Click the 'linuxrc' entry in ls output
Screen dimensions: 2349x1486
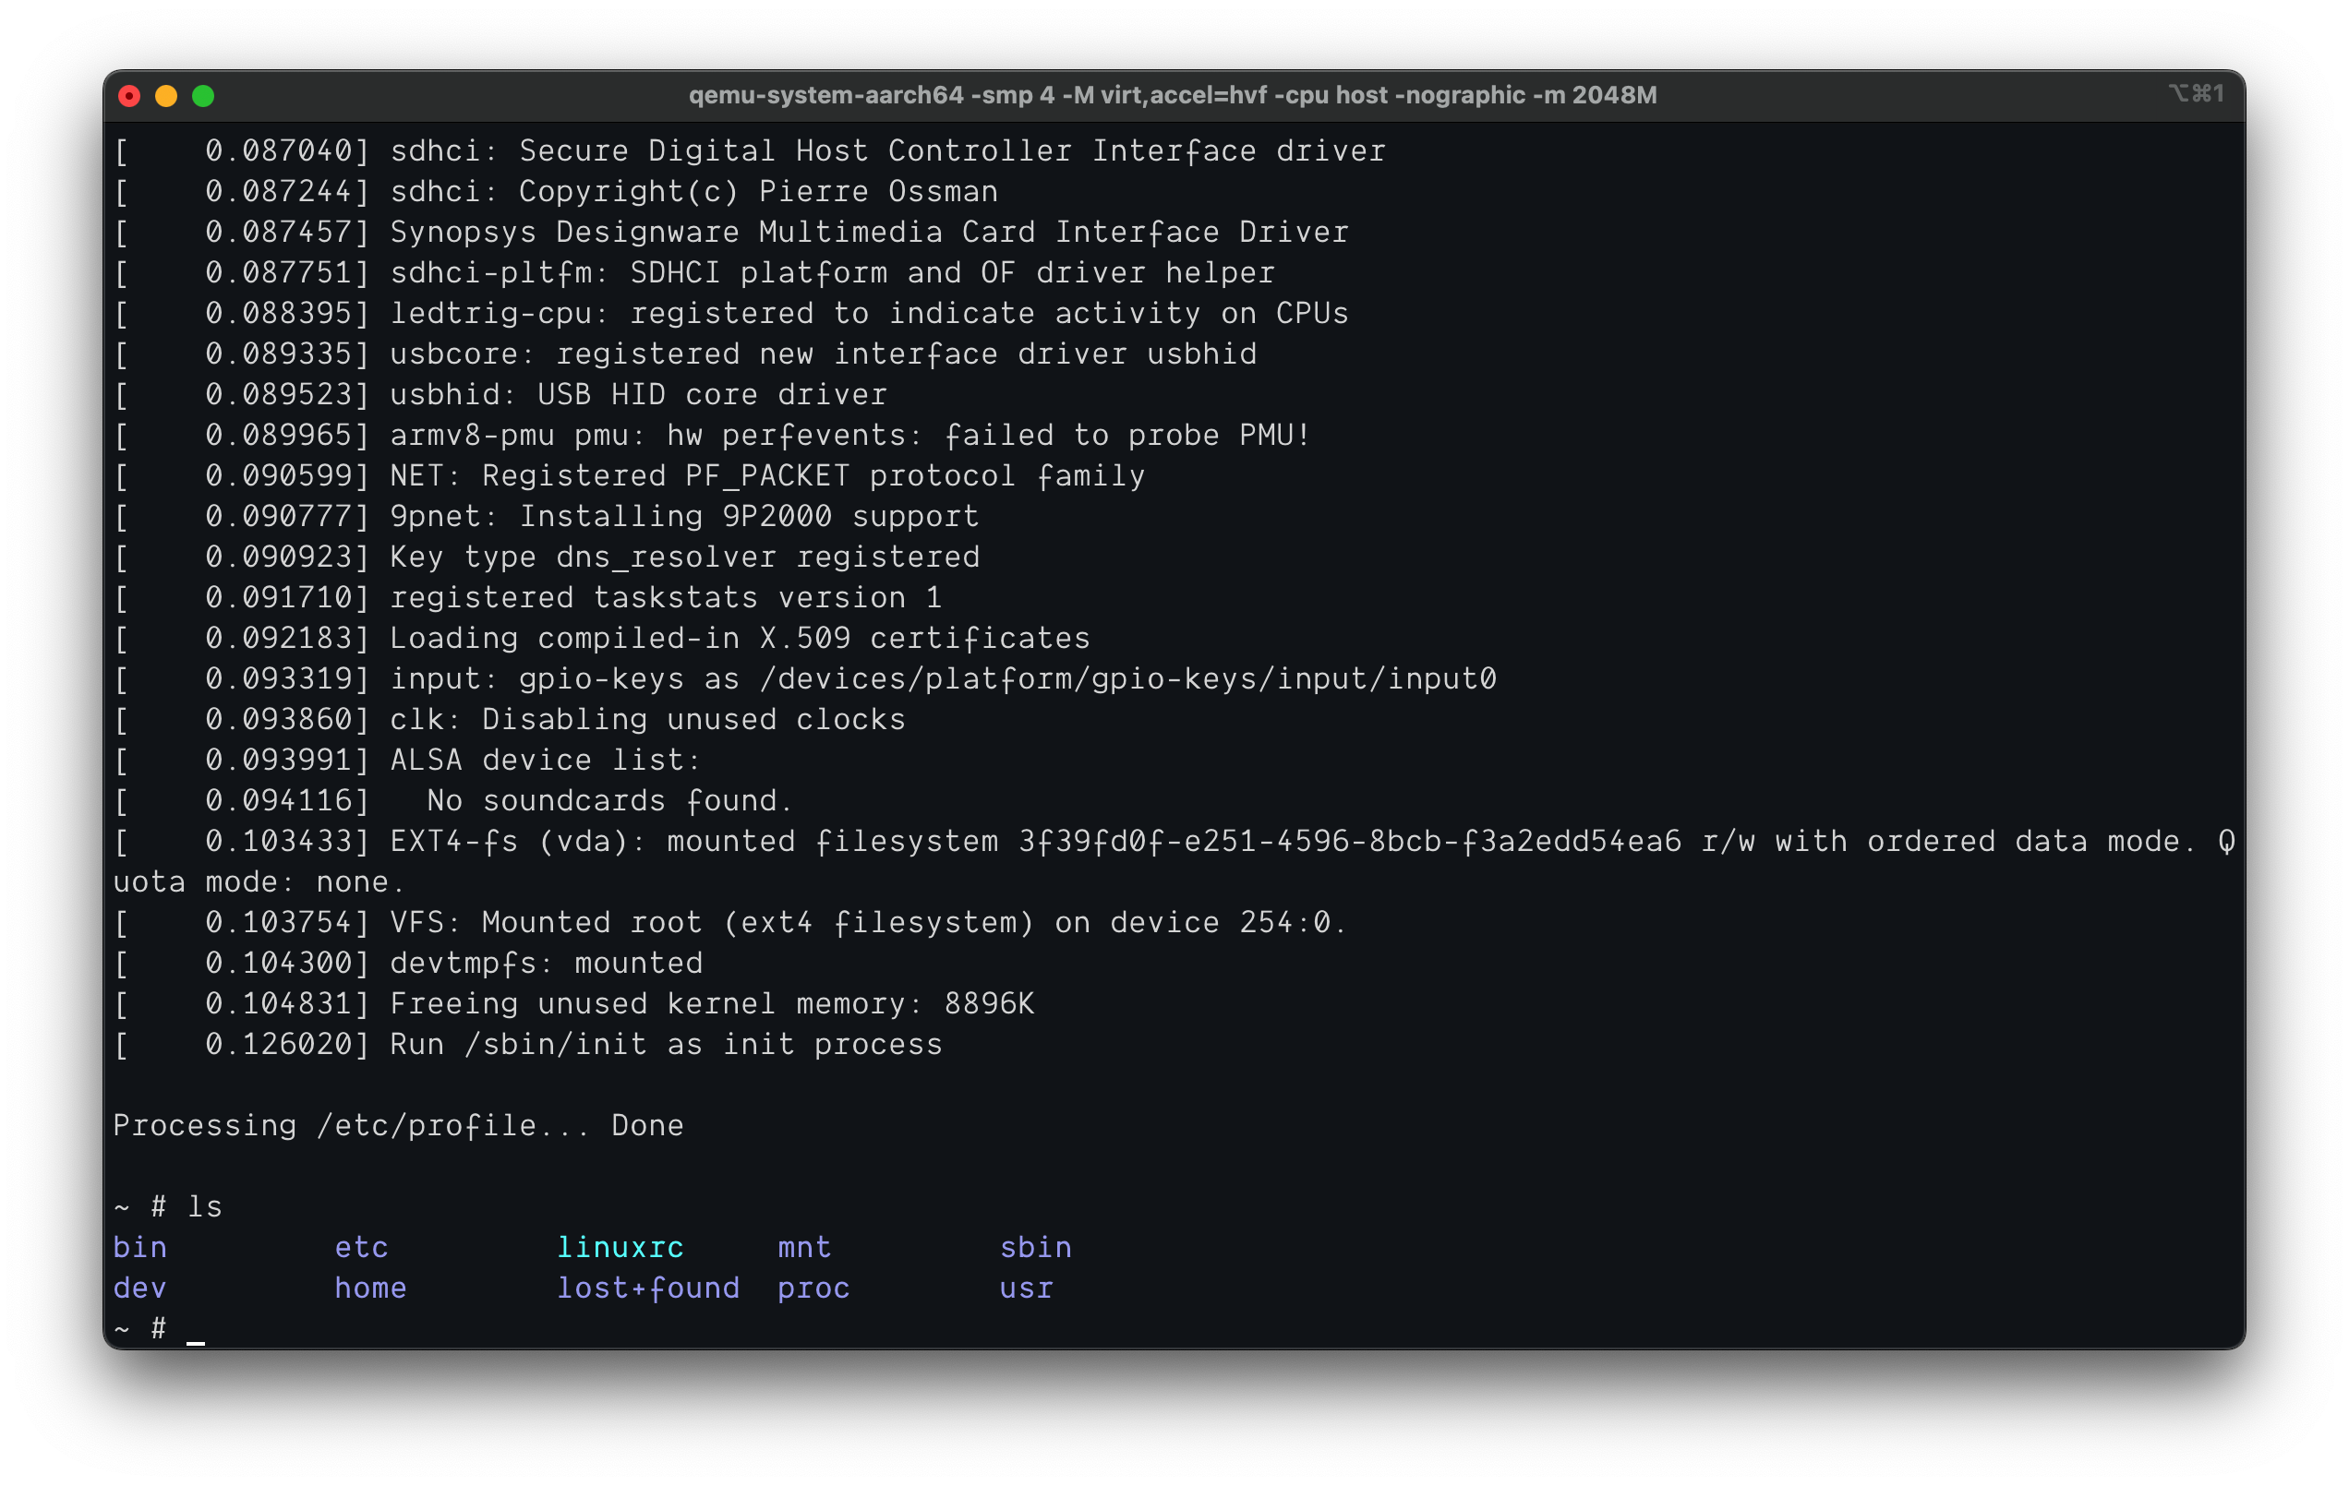pos(620,1247)
